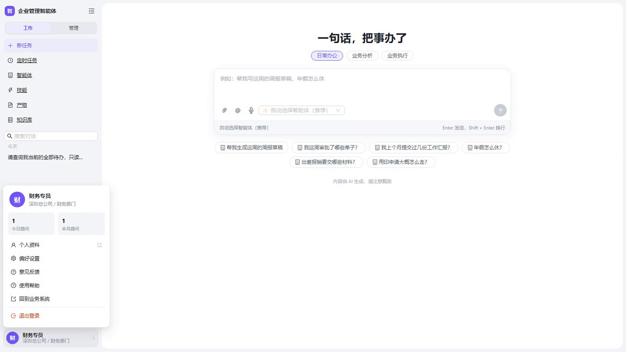
Task: Click the @ mention icon
Action: [x=238, y=110]
